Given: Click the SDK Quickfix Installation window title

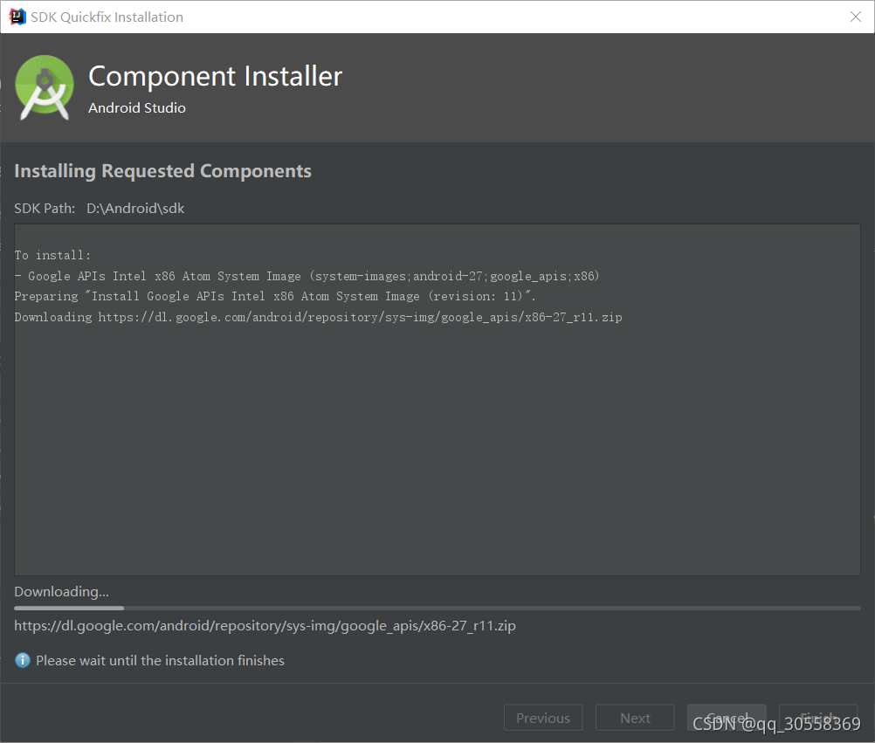Looking at the screenshot, I should click(x=107, y=17).
